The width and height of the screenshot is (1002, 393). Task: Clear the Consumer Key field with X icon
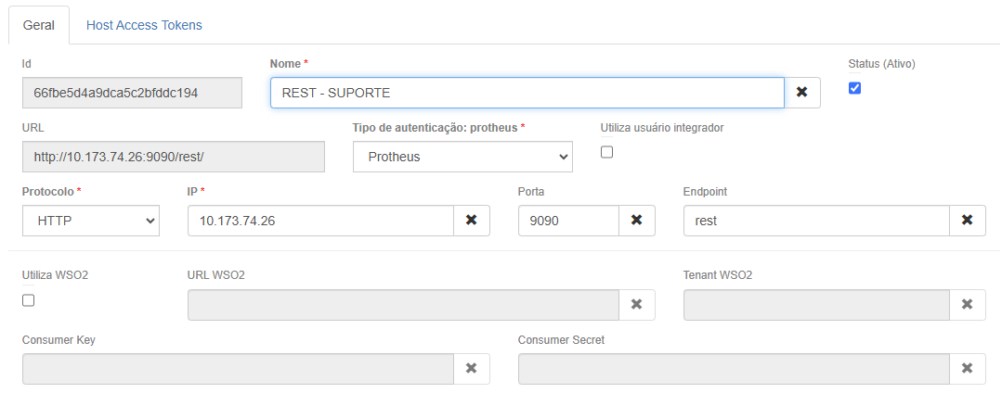[x=471, y=369]
